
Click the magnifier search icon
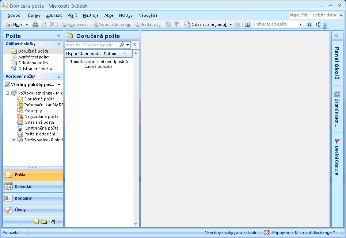122,45
